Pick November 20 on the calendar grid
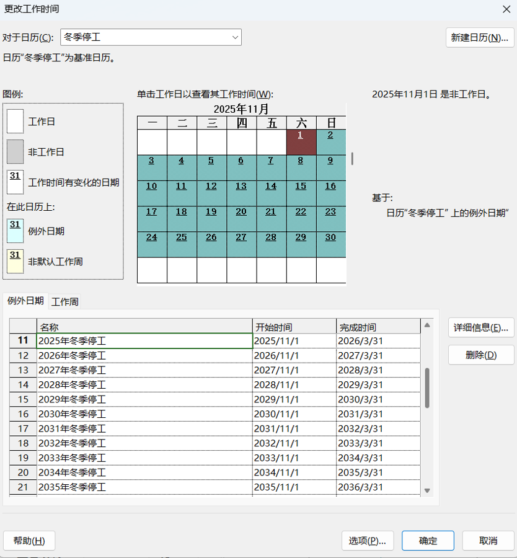 tap(241, 219)
